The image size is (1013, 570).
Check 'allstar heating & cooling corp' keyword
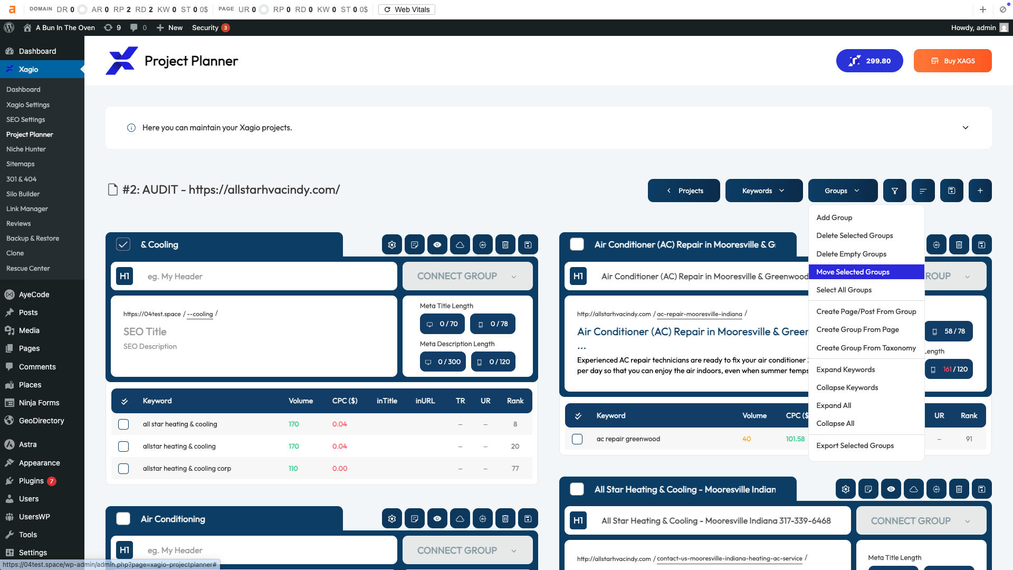pos(123,469)
